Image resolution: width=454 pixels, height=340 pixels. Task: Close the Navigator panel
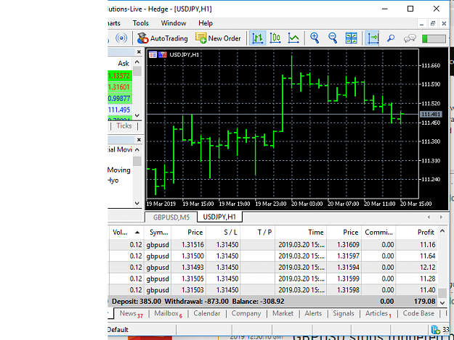coord(139,140)
